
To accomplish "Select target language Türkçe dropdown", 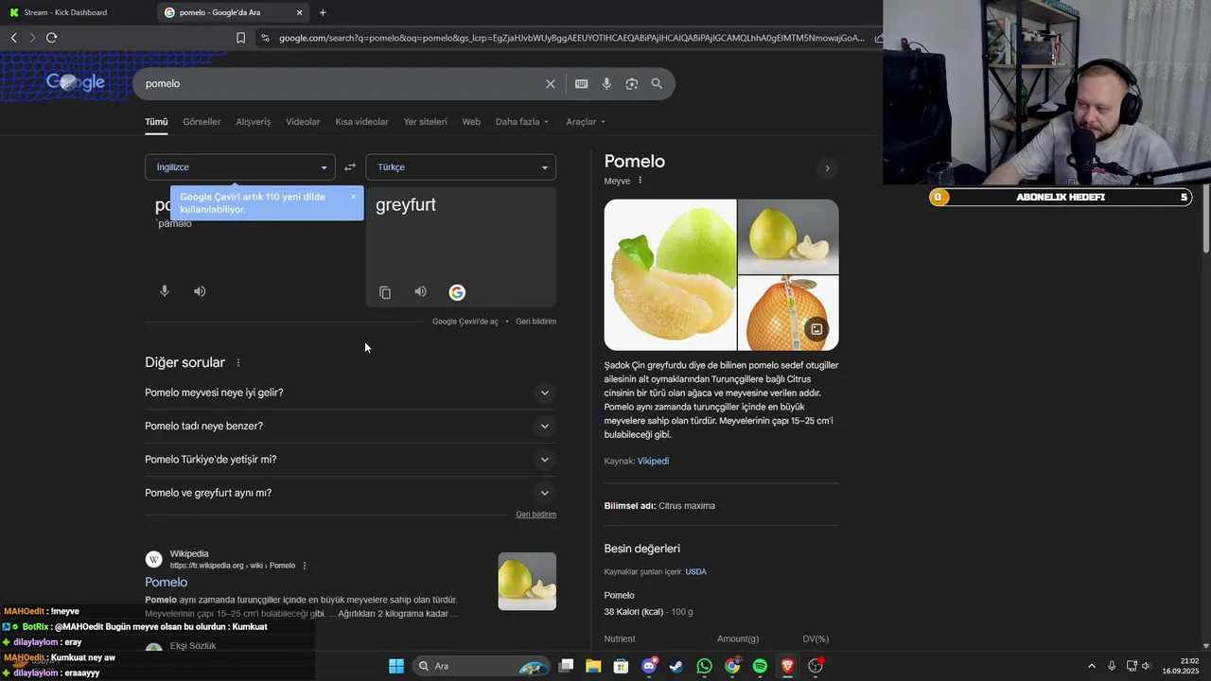I will (x=461, y=167).
